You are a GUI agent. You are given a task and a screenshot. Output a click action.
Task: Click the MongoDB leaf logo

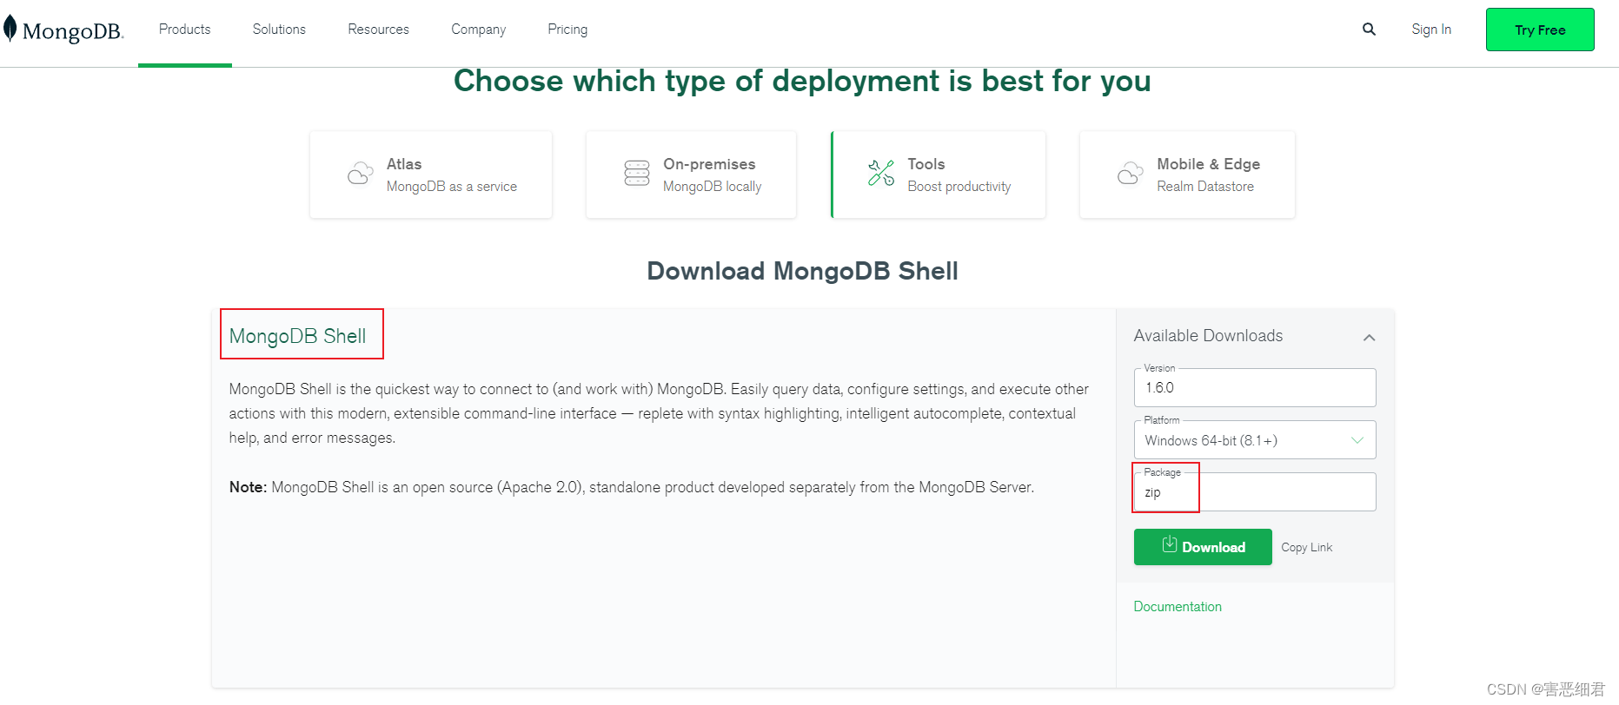click(10, 29)
